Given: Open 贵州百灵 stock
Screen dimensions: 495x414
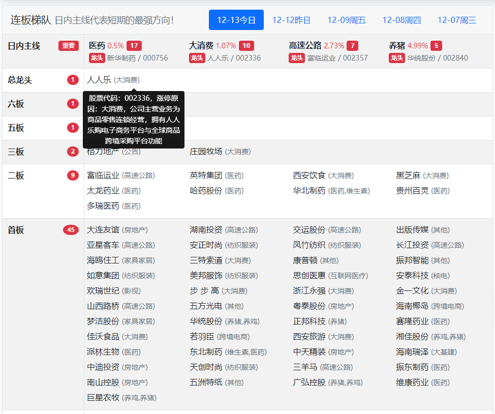Looking at the screenshot, I should coord(412,191).
